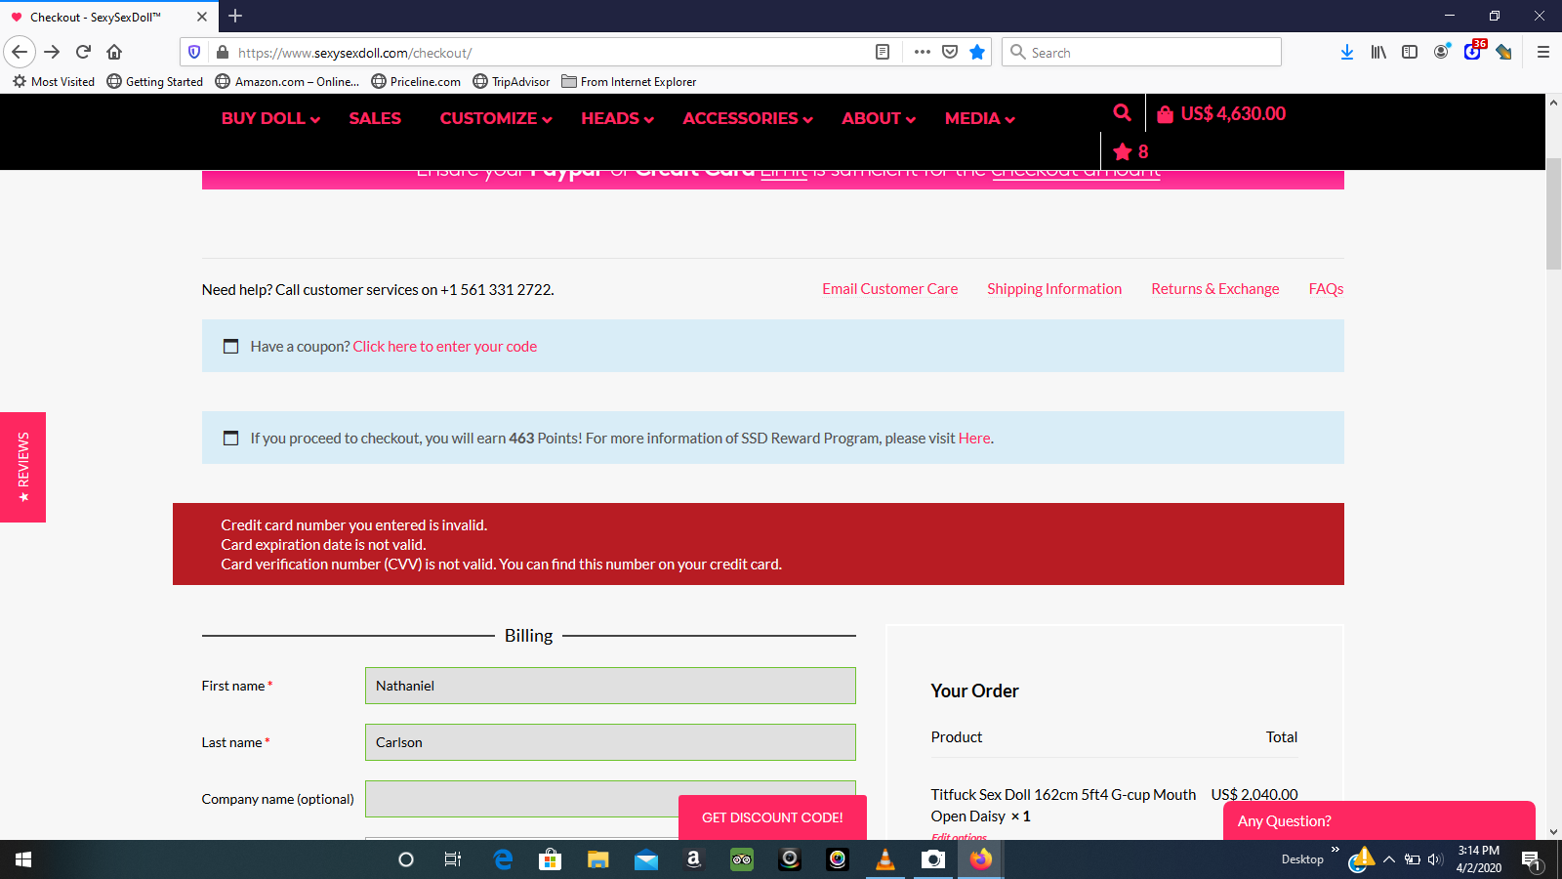Screen dimensions: 1562x879
Task: Open Windows notification center
Action: tap(1532, 859)
